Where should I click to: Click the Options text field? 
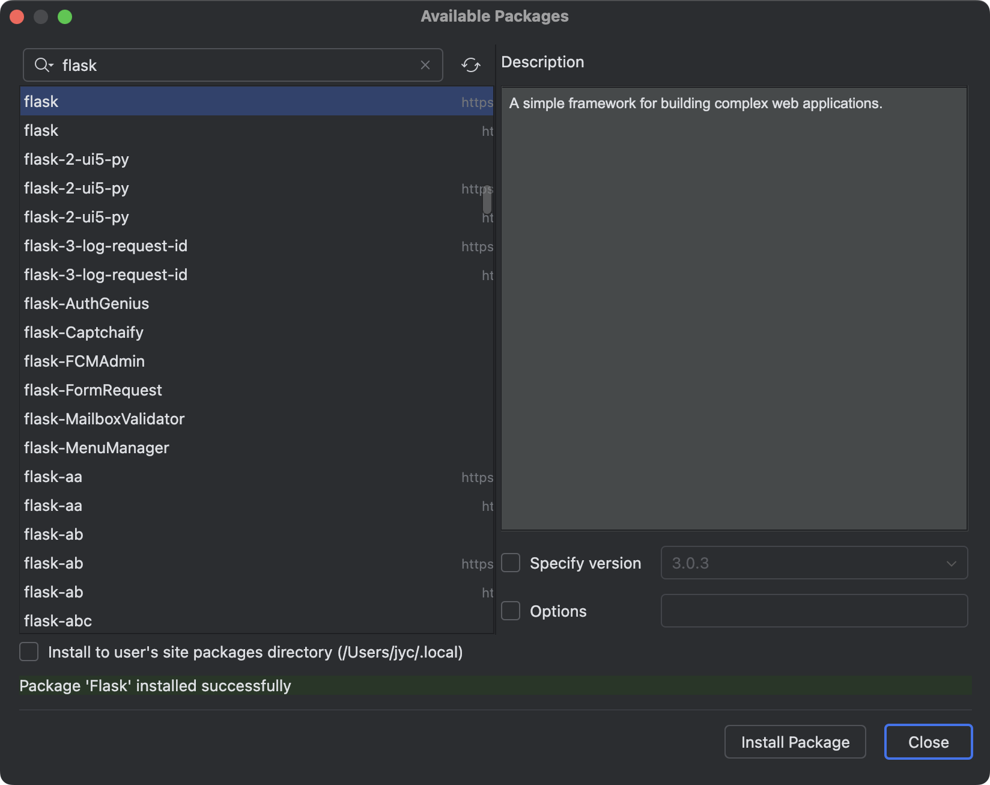pyautogui.click(x=814, y=611)
